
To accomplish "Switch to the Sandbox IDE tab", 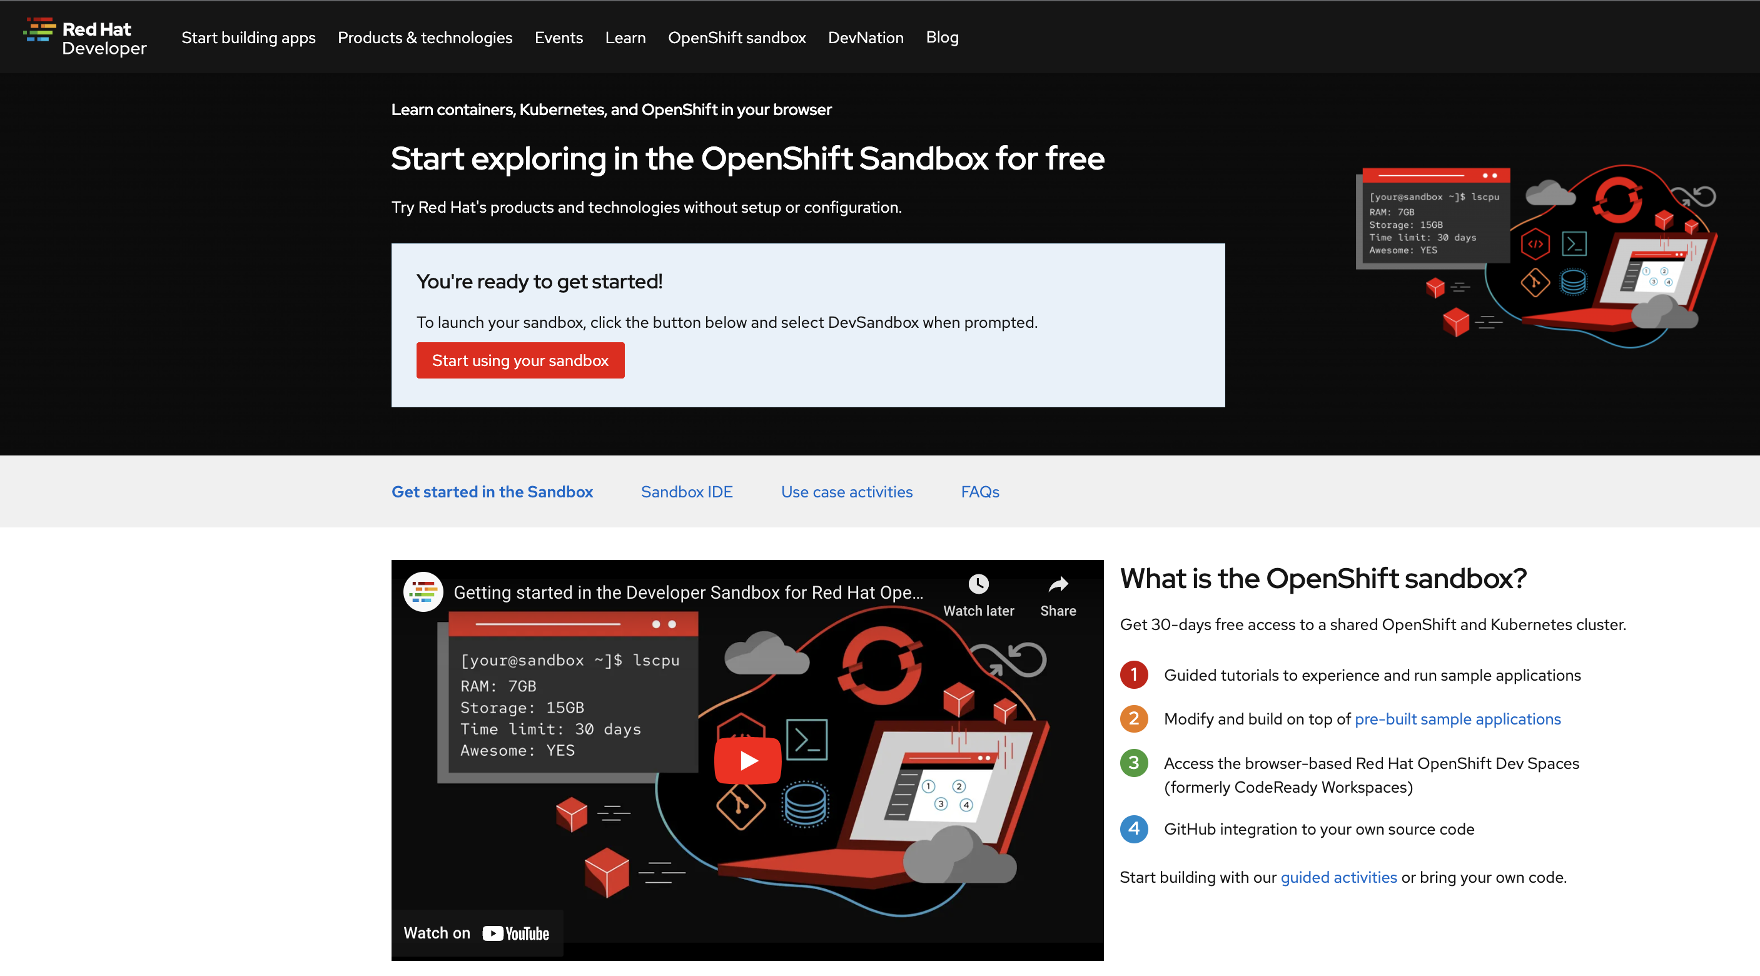I will tap(687, 491).
